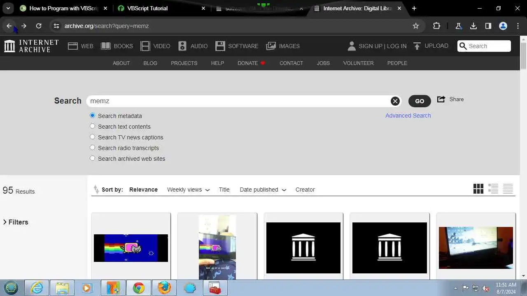Image resolution: width=527 pixels, height=296 pixels.
Task: Open a new Chrome tab
Action: click(x=414, y=8)
